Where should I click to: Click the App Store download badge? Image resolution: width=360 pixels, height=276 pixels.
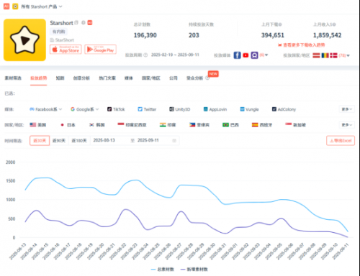pyautogui.click(x=66, y=50)
